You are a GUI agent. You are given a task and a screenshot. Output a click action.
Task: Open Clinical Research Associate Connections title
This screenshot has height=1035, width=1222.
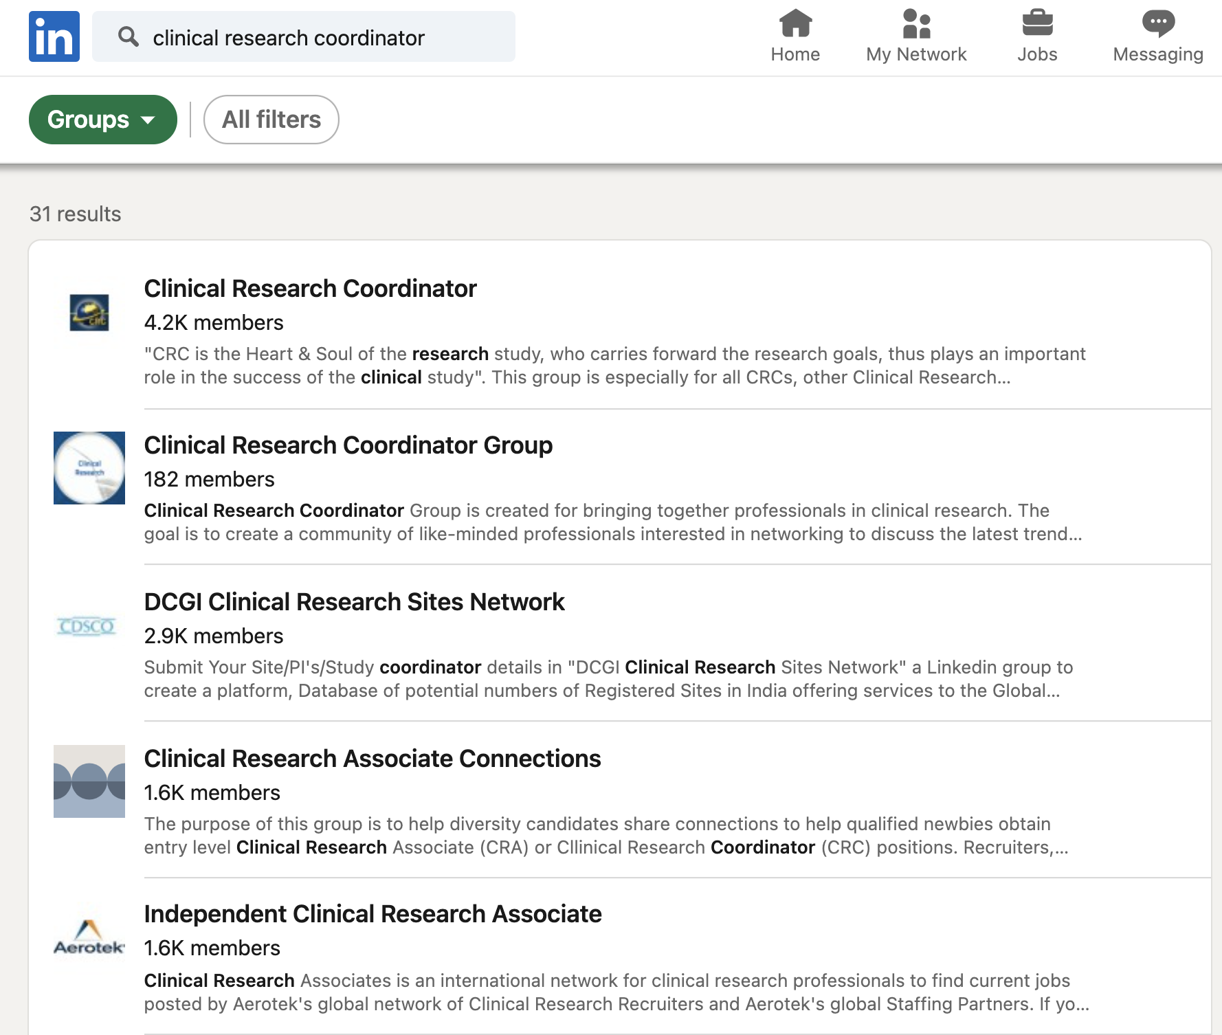[x=373, y=759]
